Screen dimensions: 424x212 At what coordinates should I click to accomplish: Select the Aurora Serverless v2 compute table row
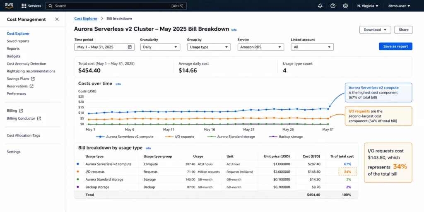pyautogui.click(x=216, y=164)
